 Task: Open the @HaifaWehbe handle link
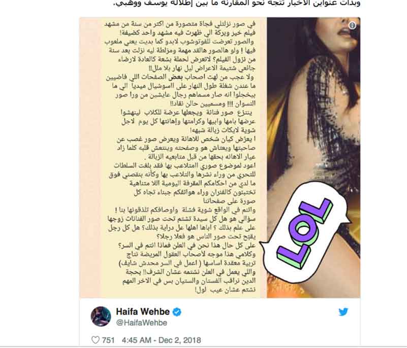(141, 323)
